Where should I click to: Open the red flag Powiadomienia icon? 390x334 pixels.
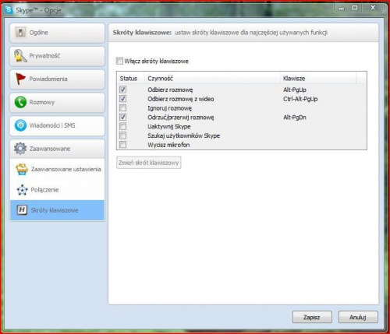pos(20,79)
